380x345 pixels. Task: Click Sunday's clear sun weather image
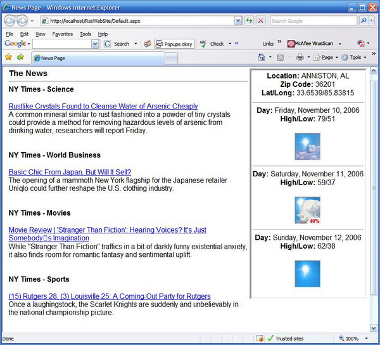[308, 274]
